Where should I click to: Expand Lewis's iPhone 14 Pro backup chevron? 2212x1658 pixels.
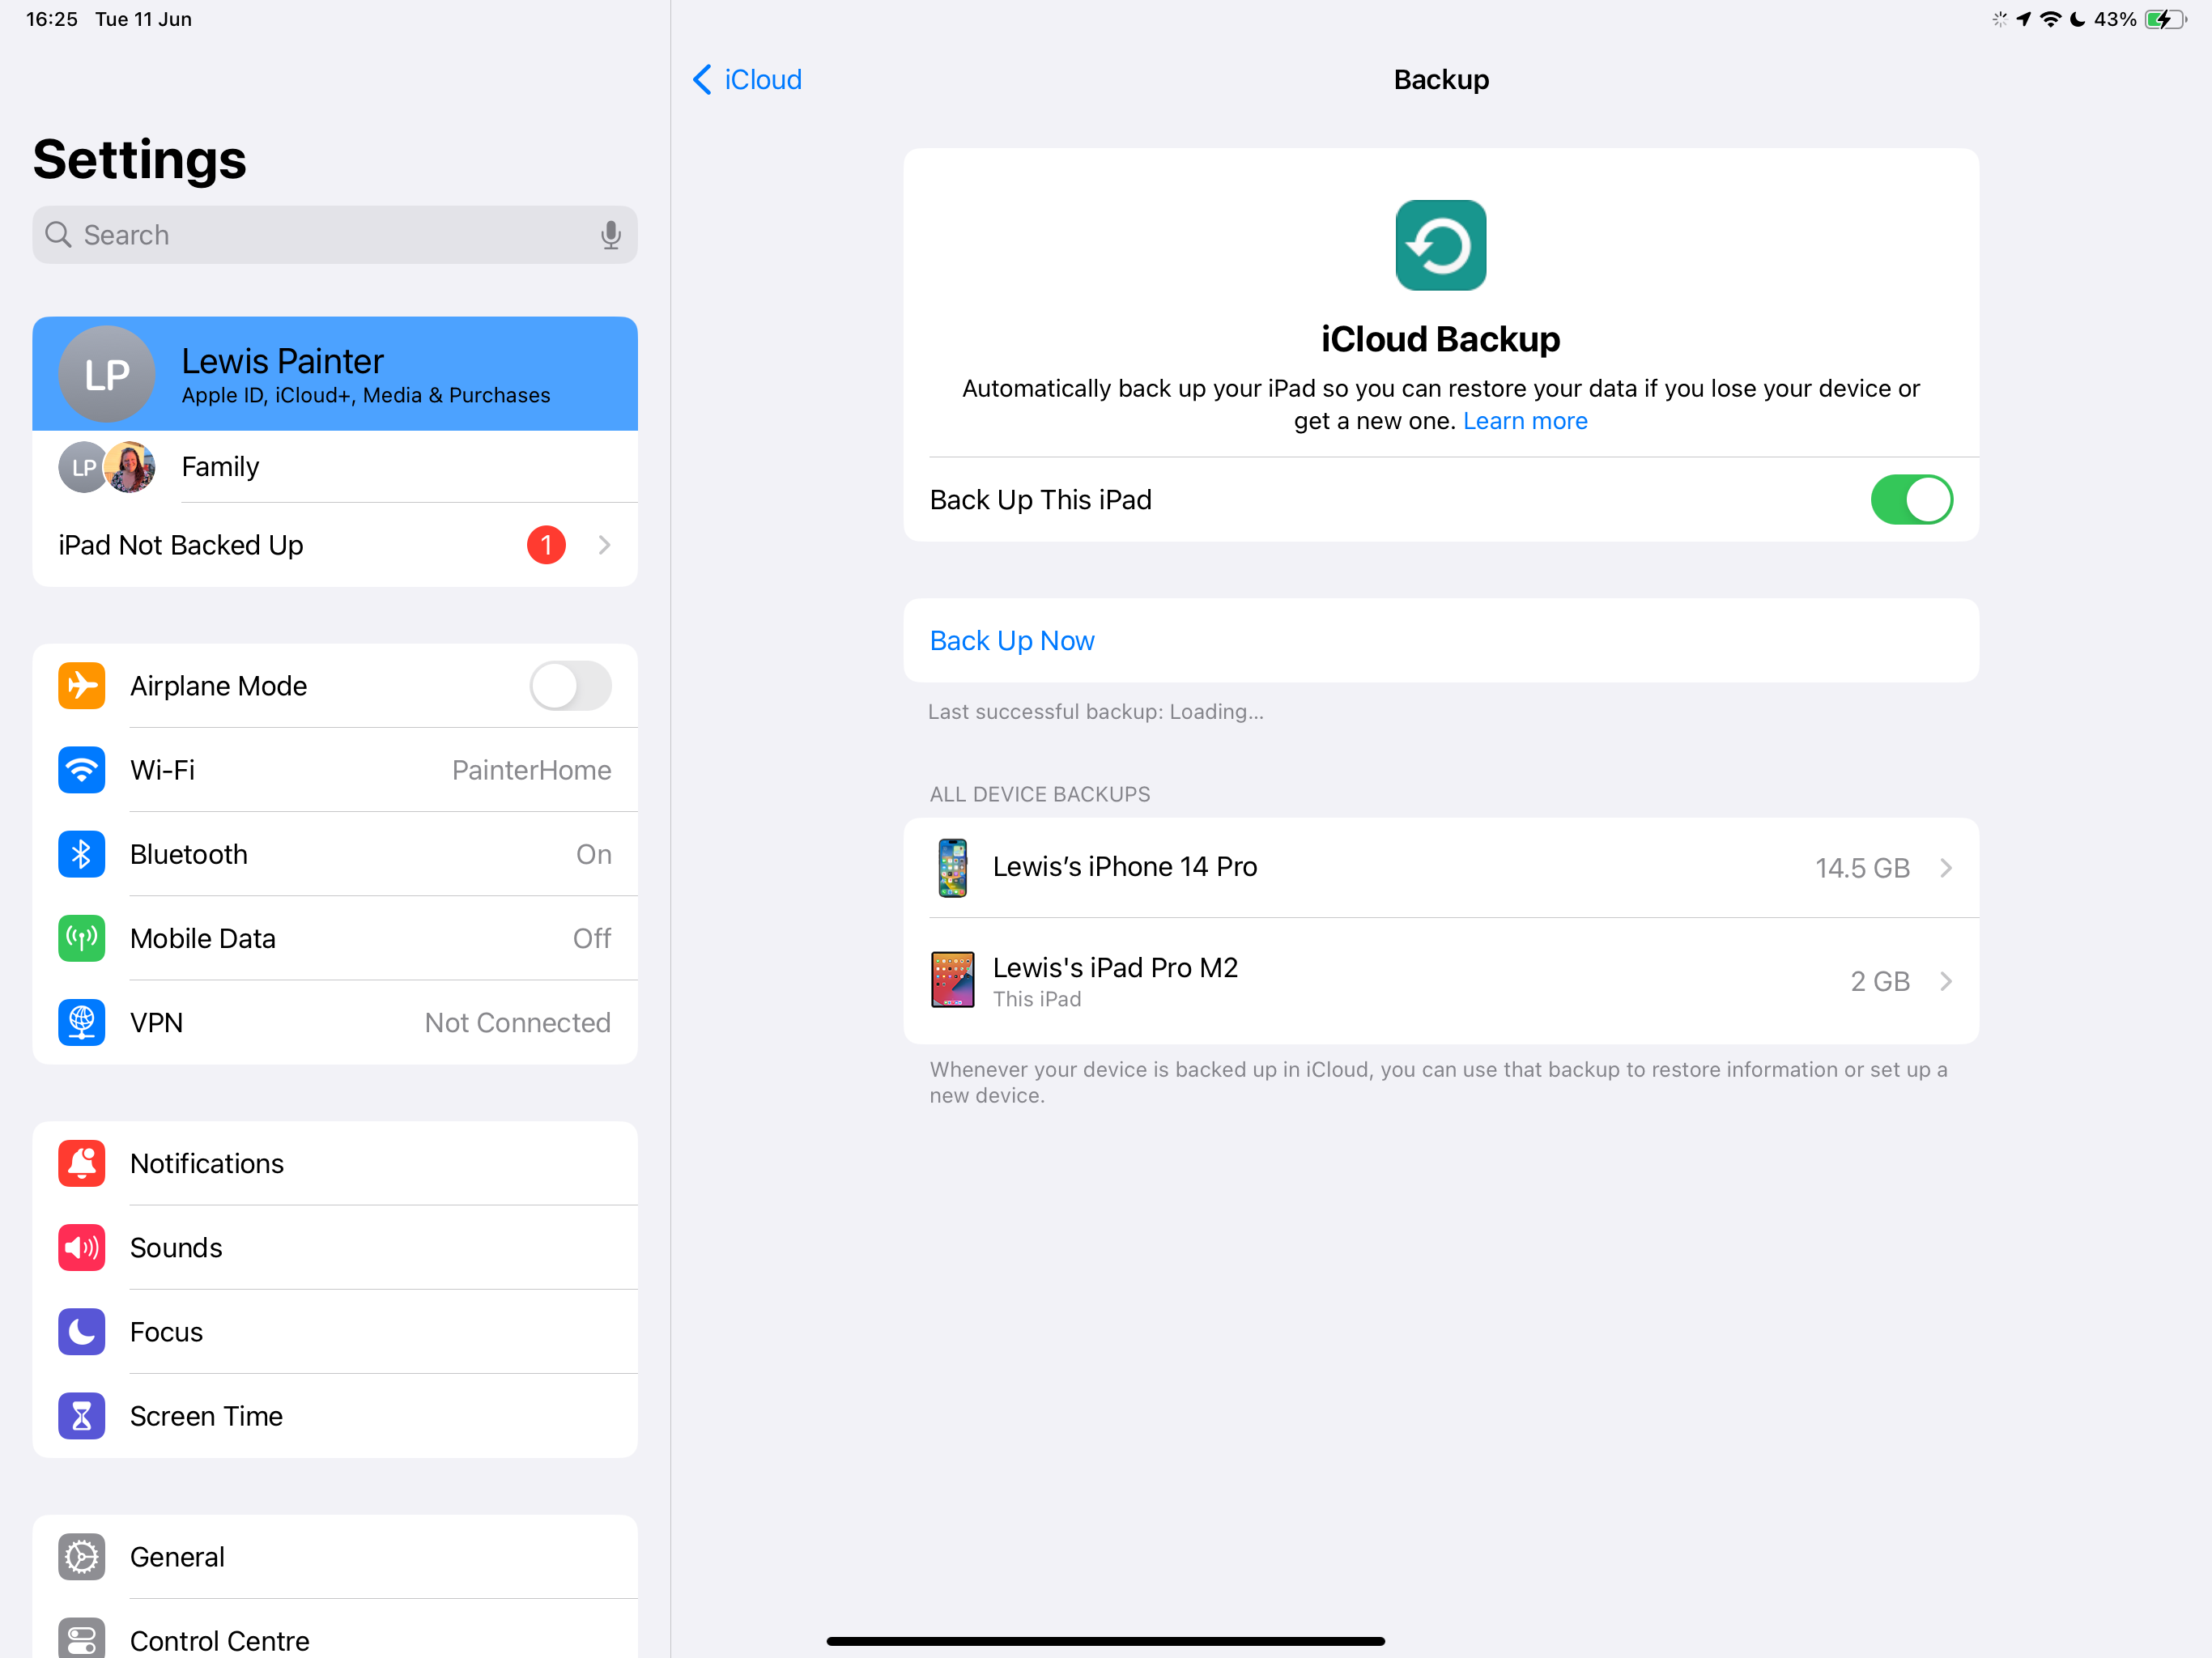(x=1946, y=867)
